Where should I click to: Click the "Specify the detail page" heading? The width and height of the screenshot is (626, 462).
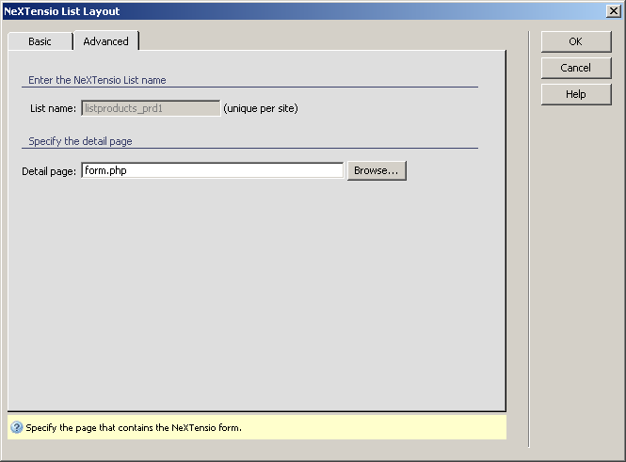(x=80, y=141)
